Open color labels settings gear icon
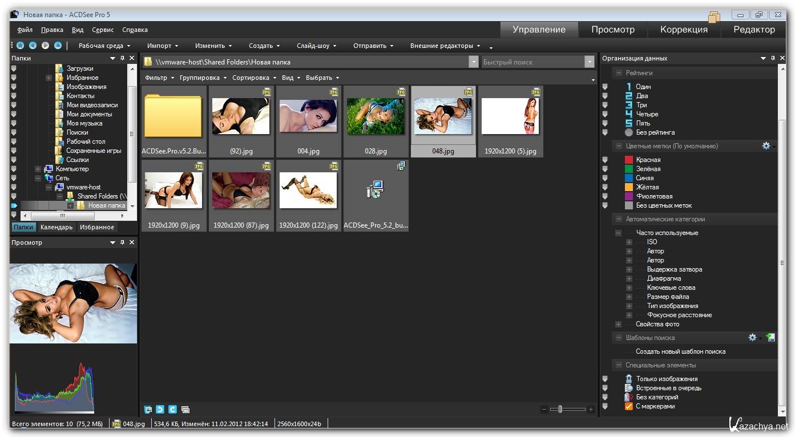The image size is (795, 437). tap(766, 146)
